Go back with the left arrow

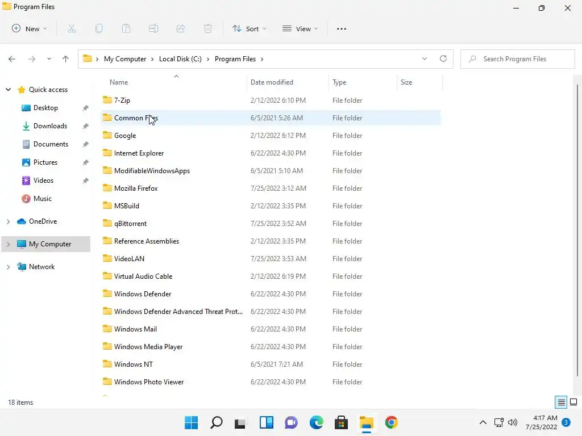12,59
